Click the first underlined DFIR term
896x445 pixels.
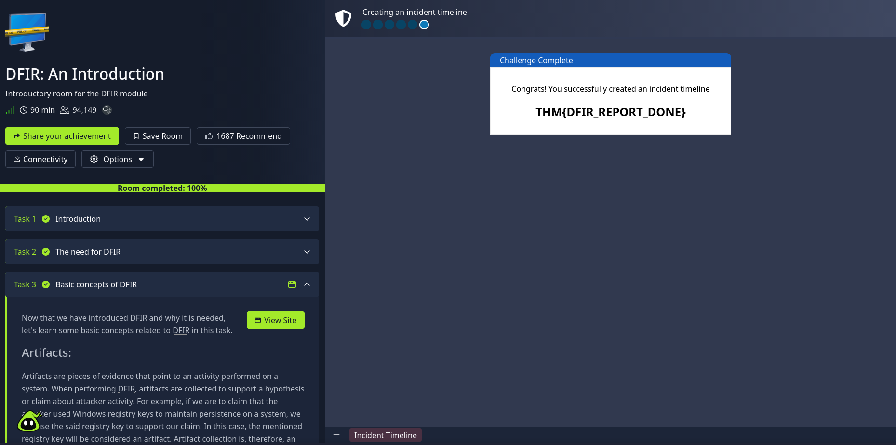[139, 318]
